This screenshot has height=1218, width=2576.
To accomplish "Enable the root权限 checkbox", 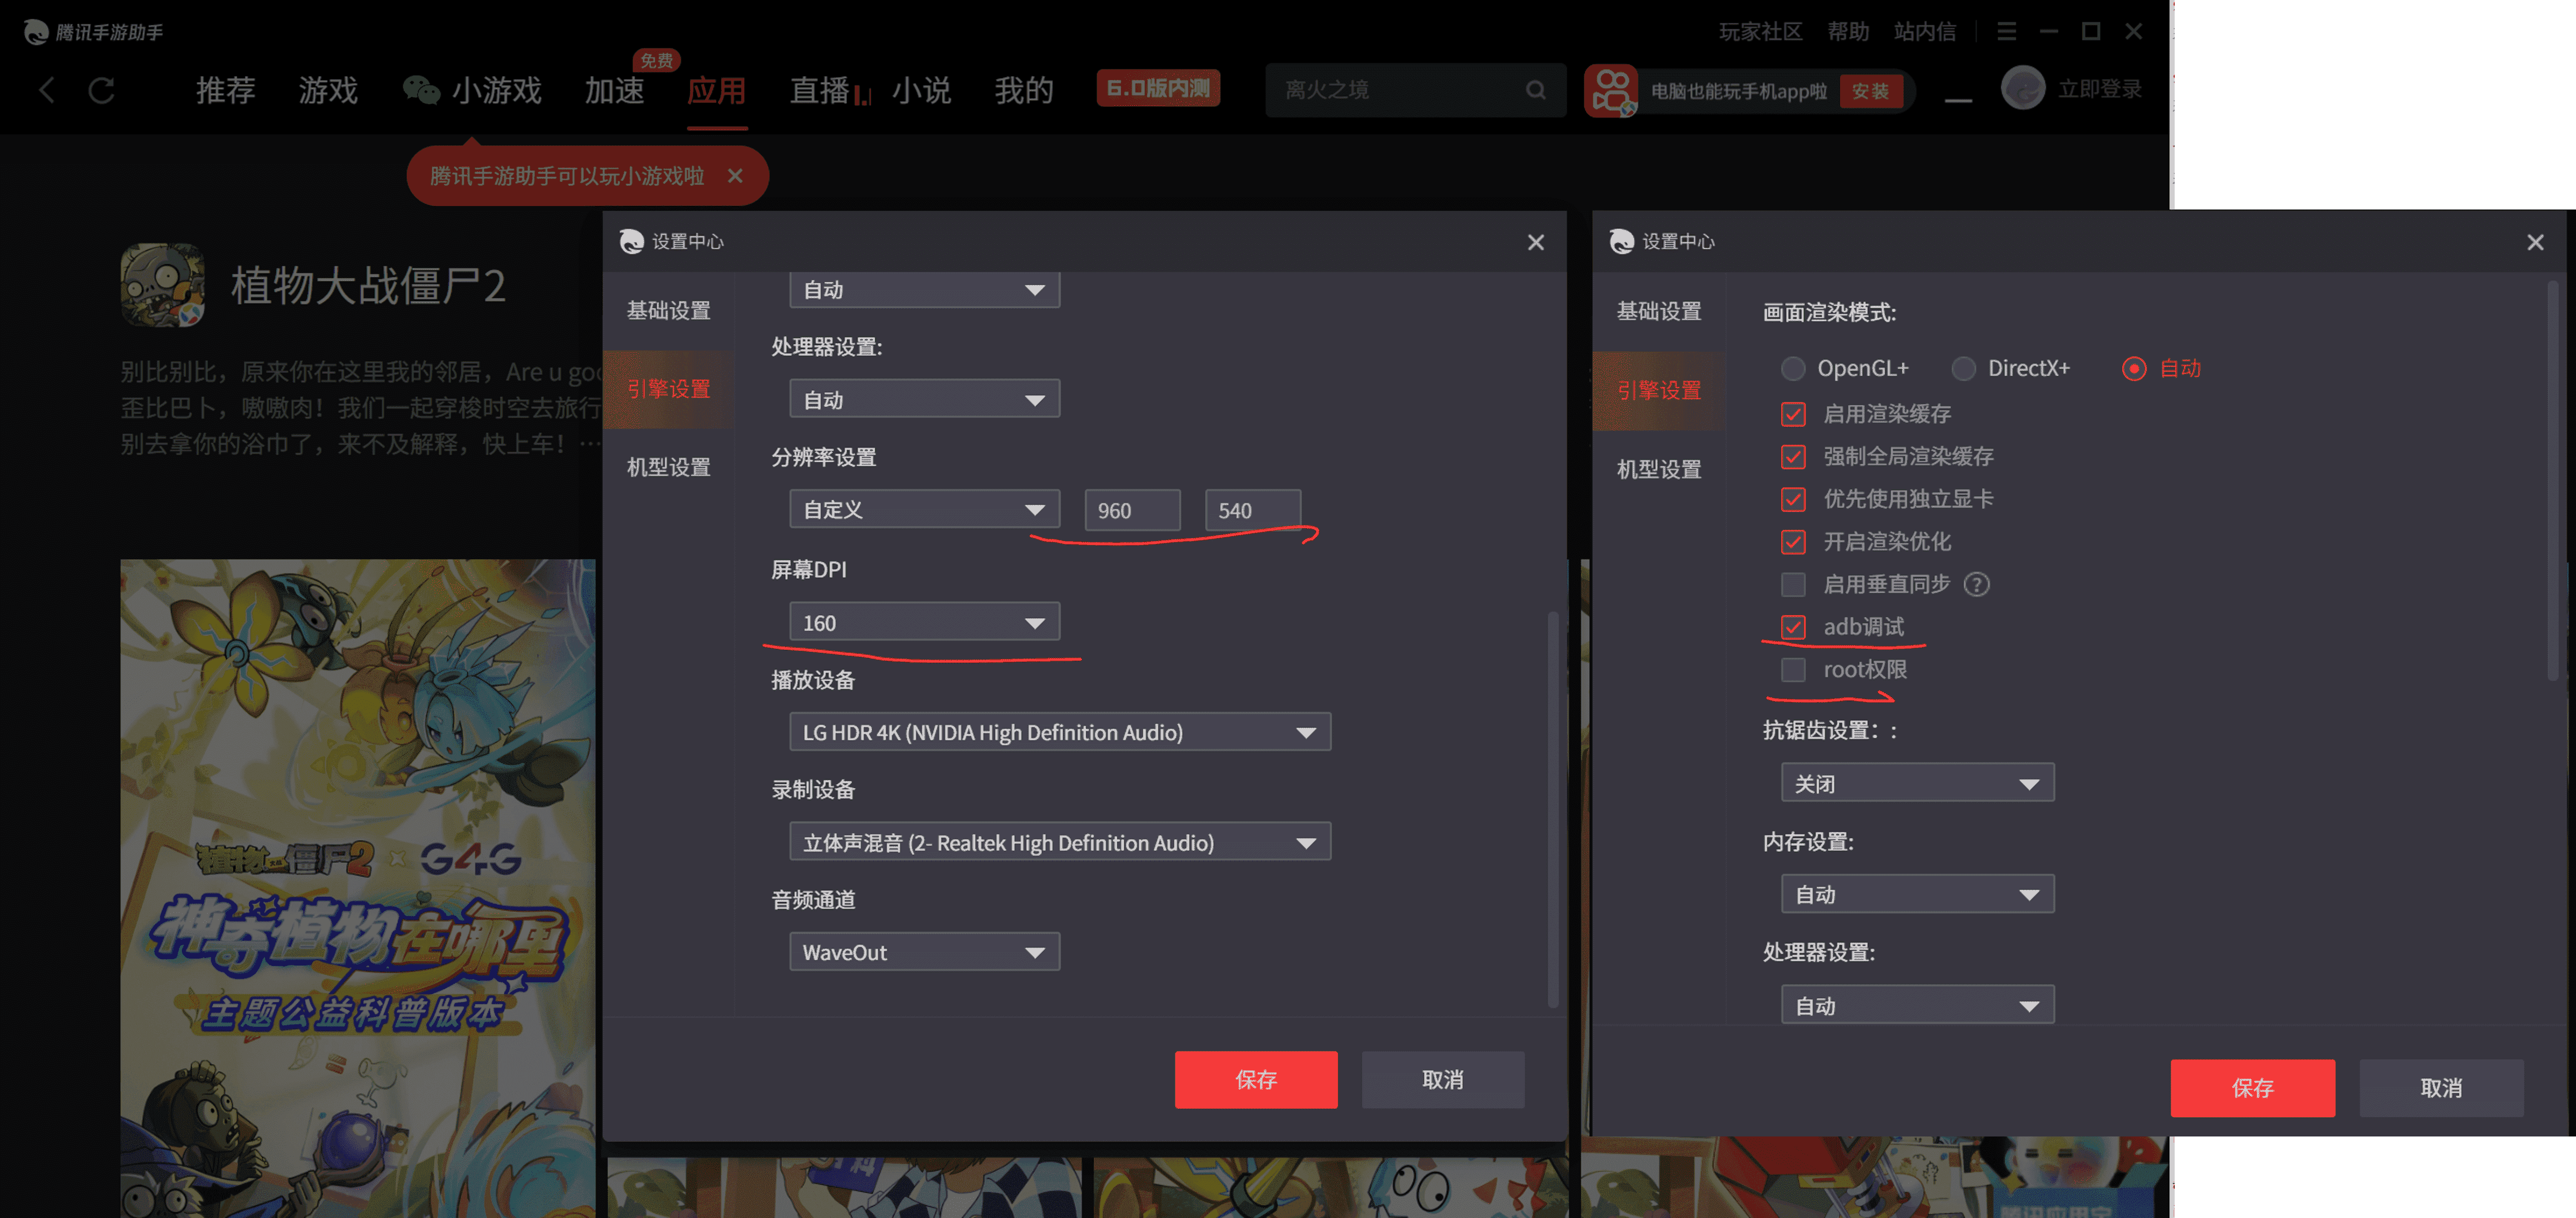I will pyautogui.click(x=1793, y=670).
